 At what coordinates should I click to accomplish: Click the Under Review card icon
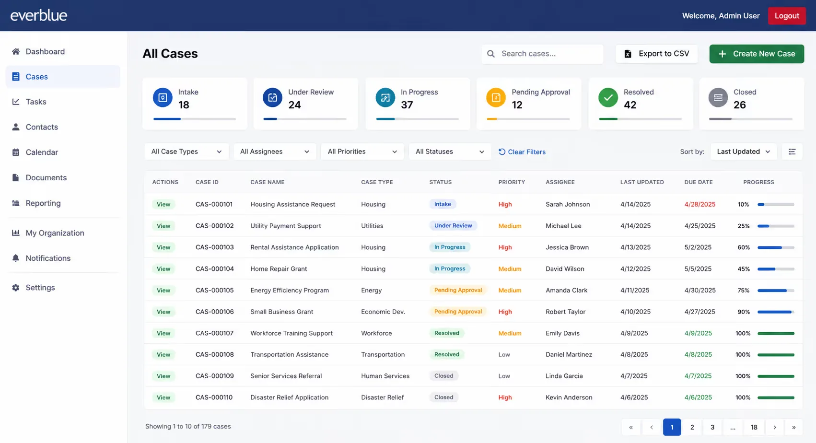pyautogui.click(x=272, y=98)
